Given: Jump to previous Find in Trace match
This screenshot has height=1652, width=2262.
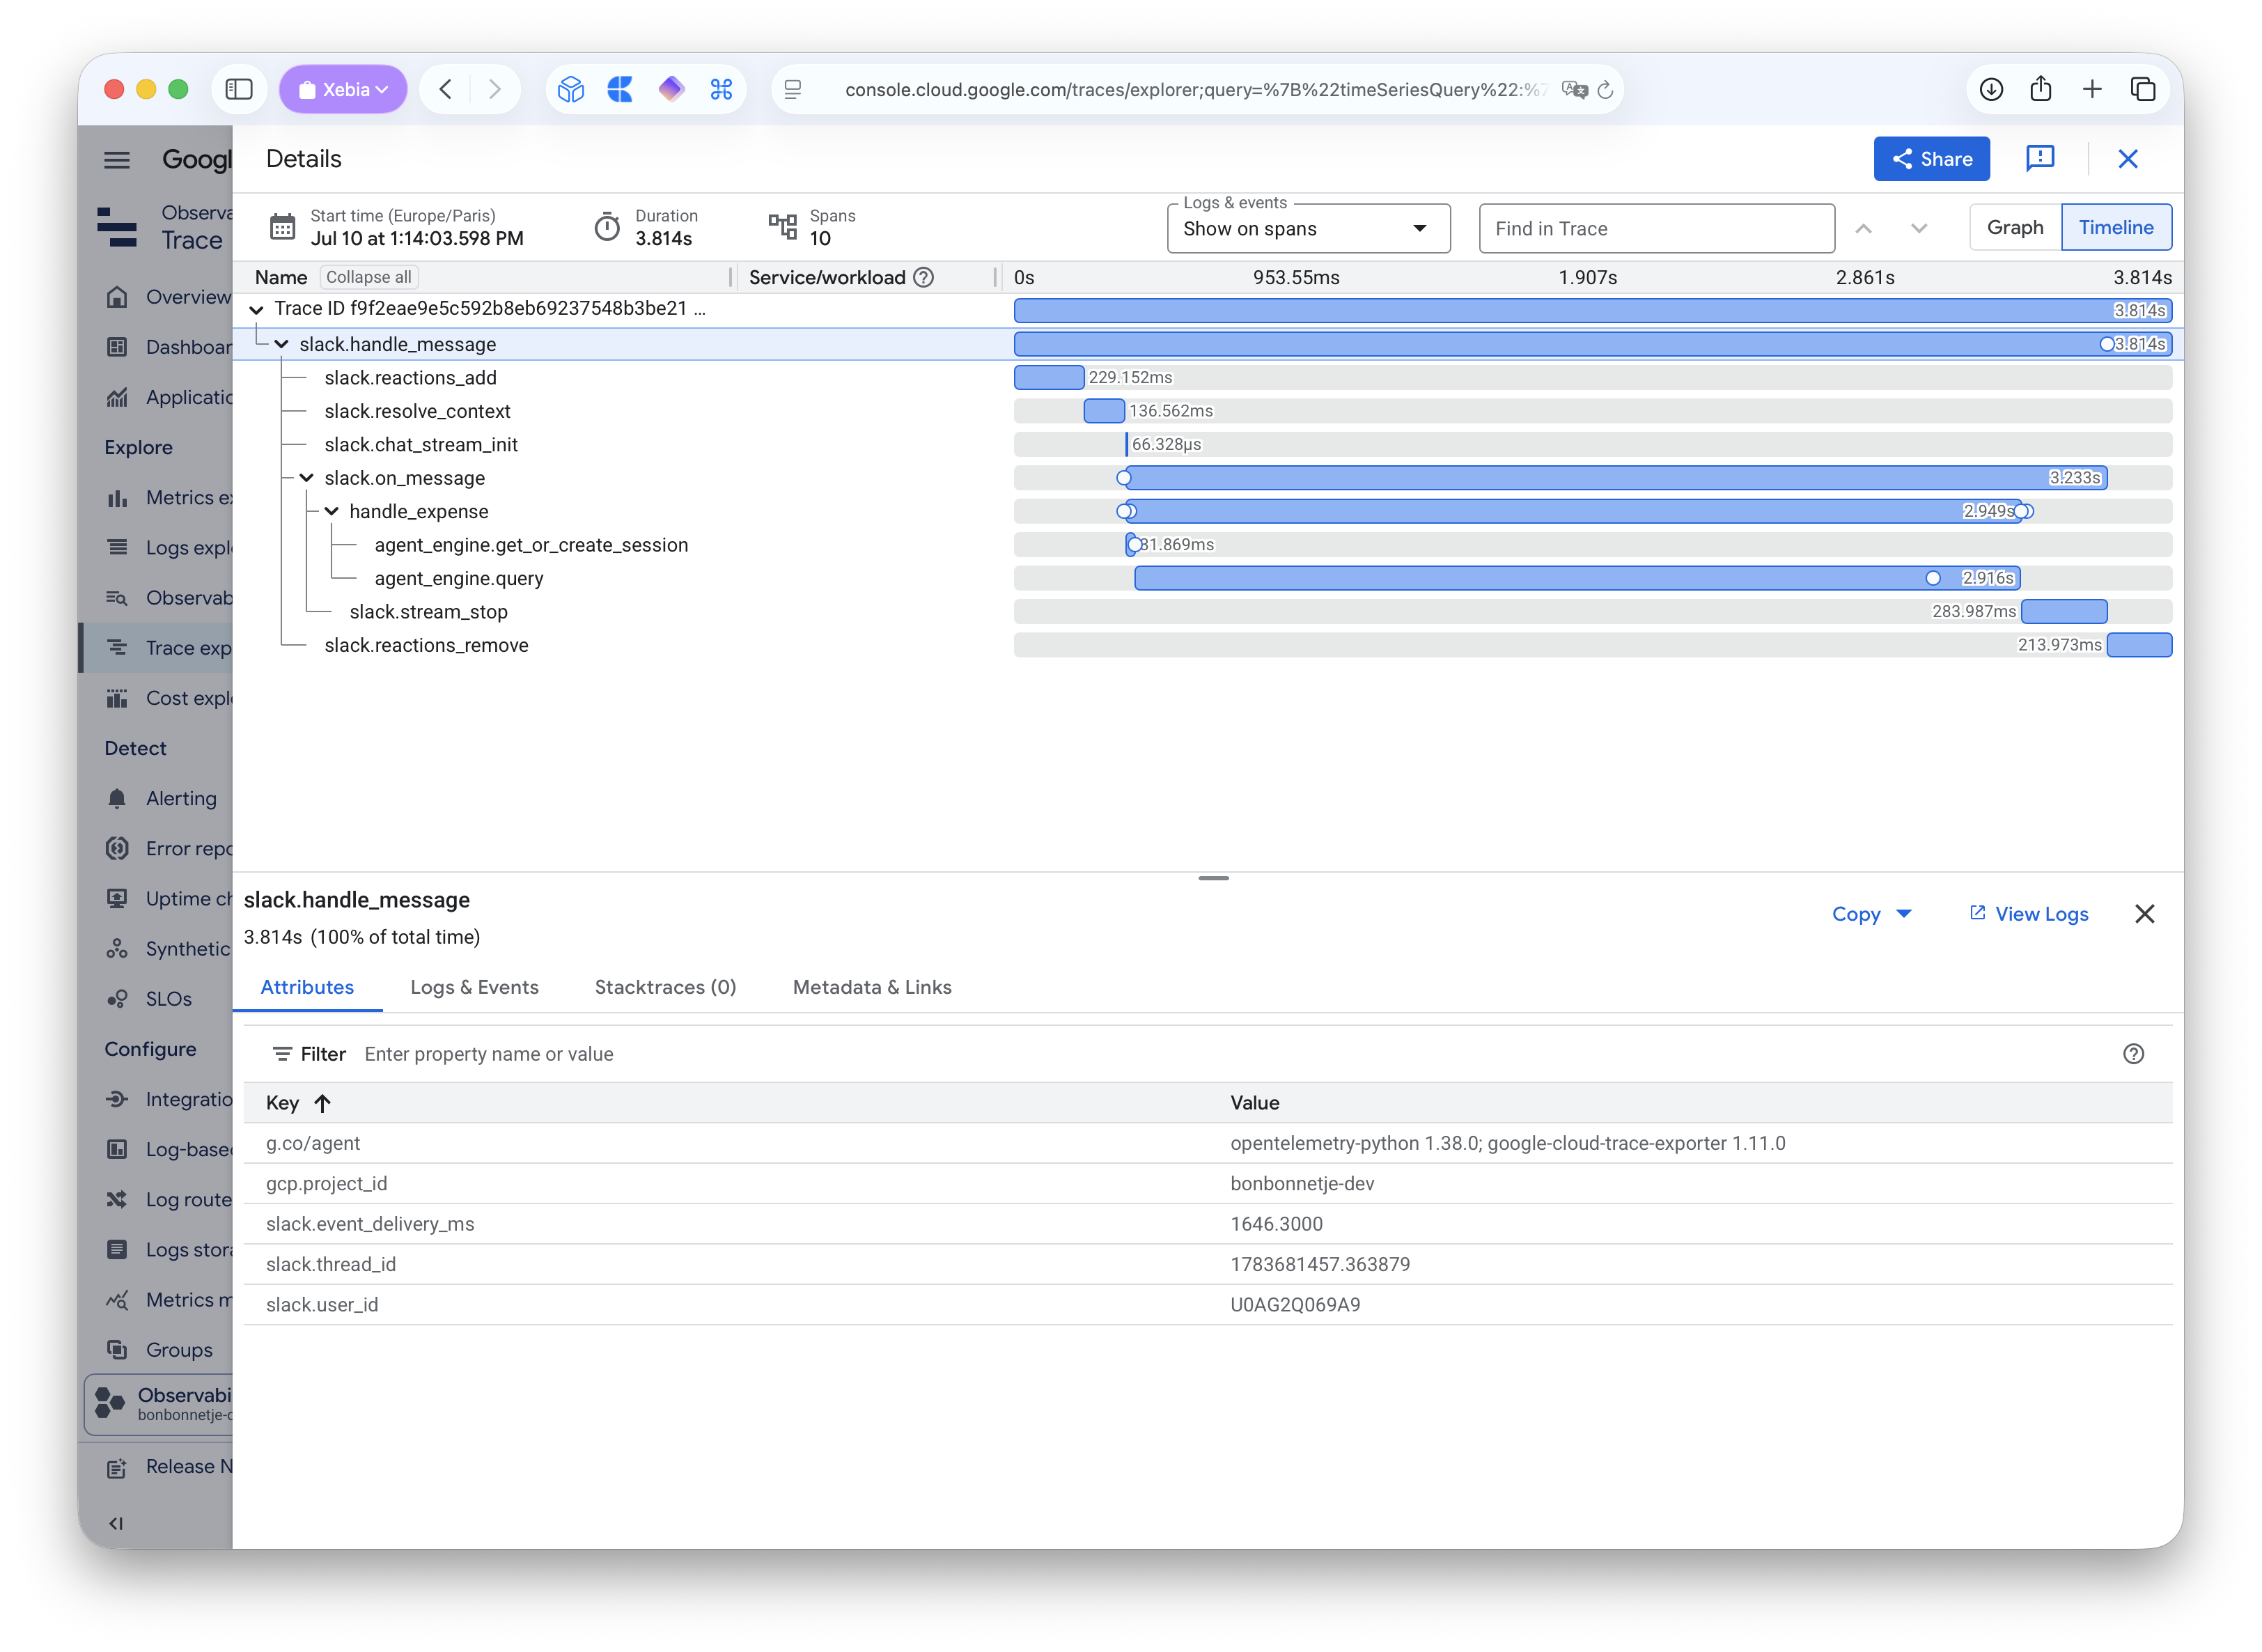Looking at the screenshot, I should tap(1863, 229).
